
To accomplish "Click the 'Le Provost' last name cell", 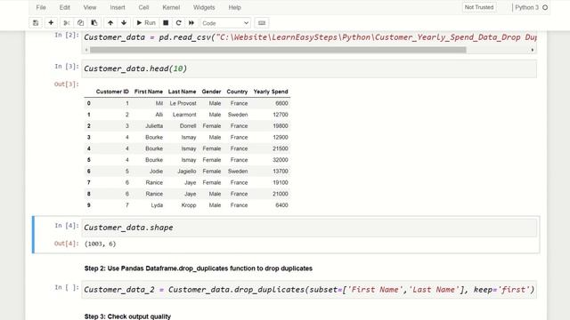I will tap(183, 103).
